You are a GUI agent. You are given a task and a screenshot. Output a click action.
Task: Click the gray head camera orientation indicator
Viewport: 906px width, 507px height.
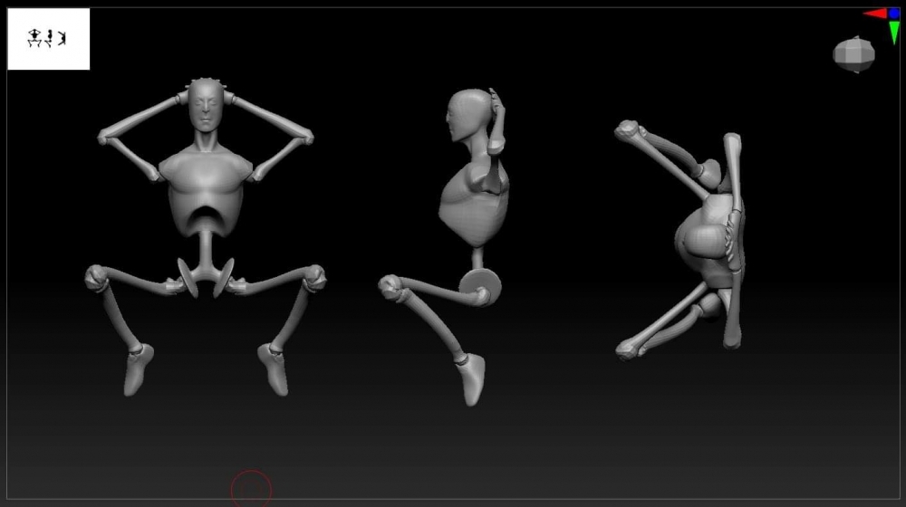(853, 53)
